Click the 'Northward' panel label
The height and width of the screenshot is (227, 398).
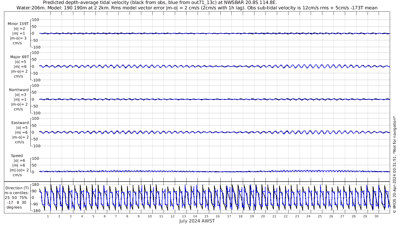pos(19,90)
